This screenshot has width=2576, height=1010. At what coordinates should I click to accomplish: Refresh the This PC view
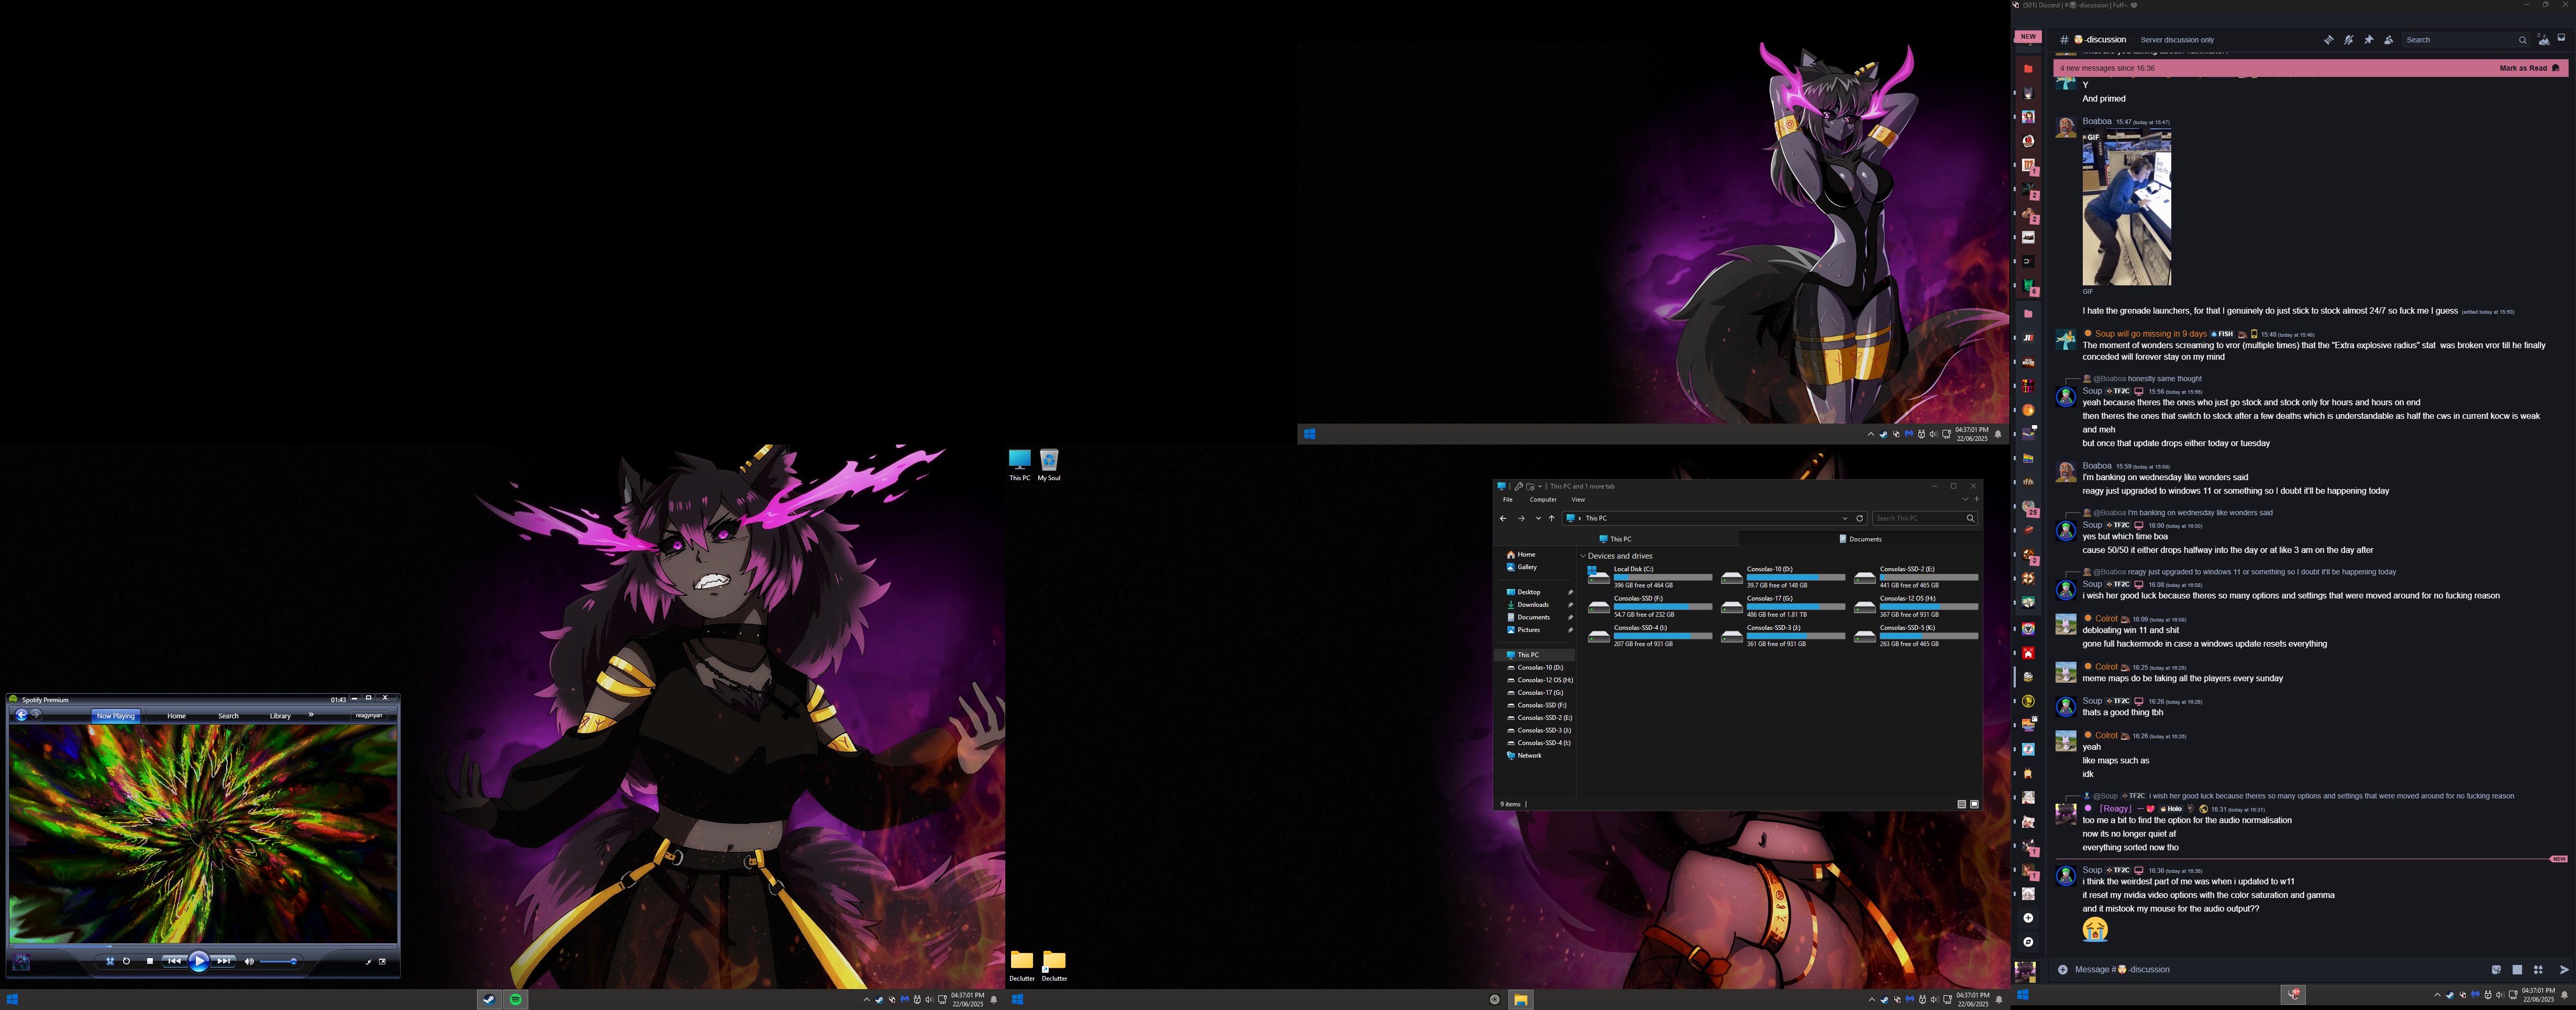click(x=1860, y=519)
